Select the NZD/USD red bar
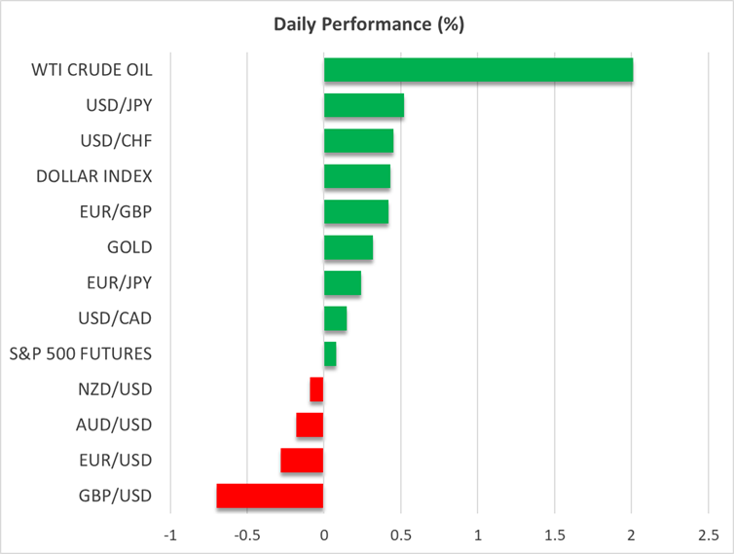 tap(316, 389)
